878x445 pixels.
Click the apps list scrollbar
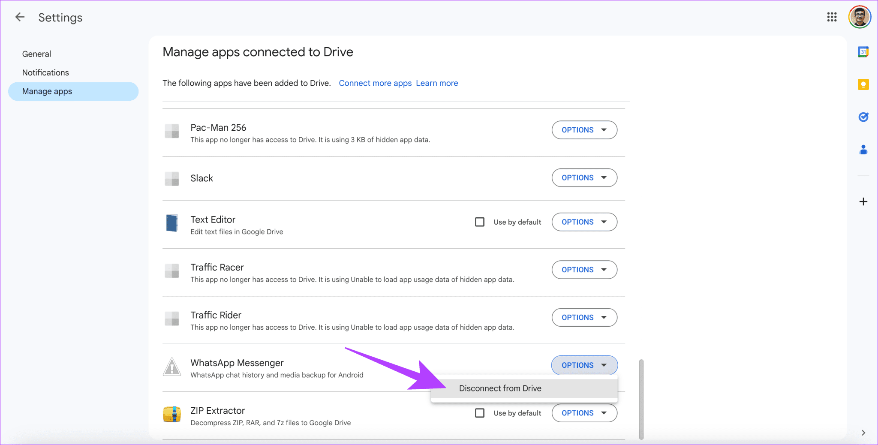pyautogui.click(x=641, y=399)
